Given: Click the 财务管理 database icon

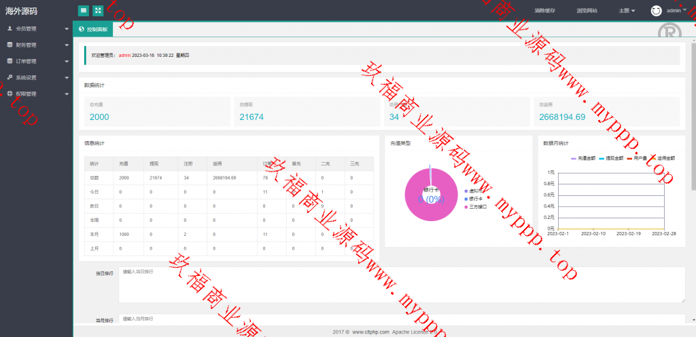Looking at the screenshot, I should click(x=10, y=45).
